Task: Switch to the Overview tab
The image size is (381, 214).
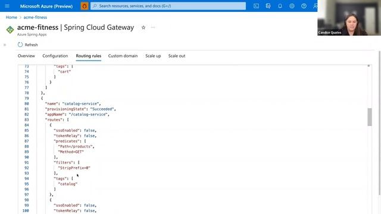Action: [x=26, y=56]
